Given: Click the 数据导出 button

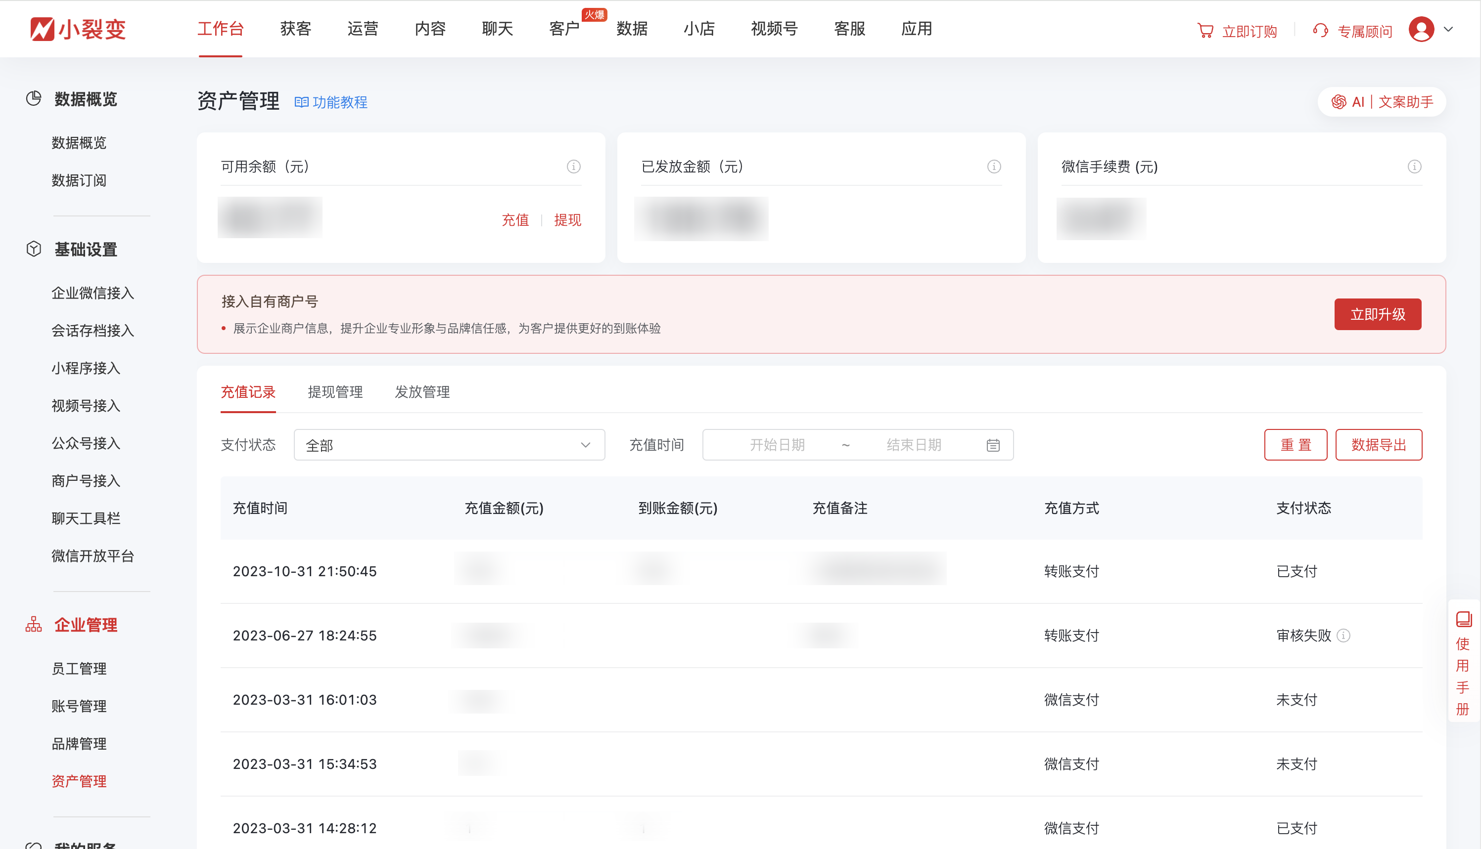Looking at the screenshot, I should tap(1379, 445).
